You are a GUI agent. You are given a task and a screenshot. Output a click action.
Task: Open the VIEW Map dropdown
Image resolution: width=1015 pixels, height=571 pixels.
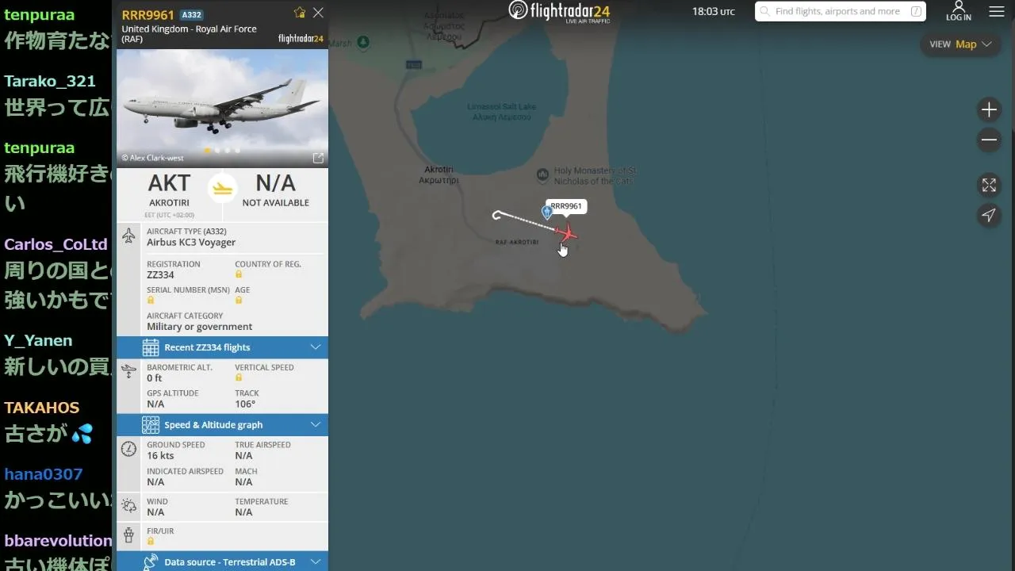click(961, 44)
